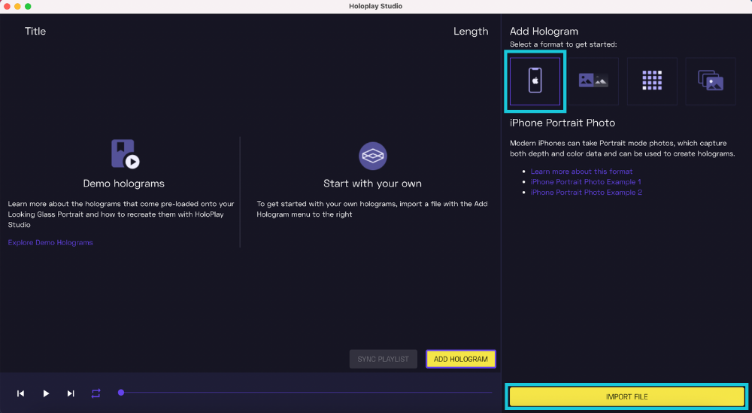The image size is (752, 413).
Task: Open Learn more about this format link
Action: [x=581, y=172]
